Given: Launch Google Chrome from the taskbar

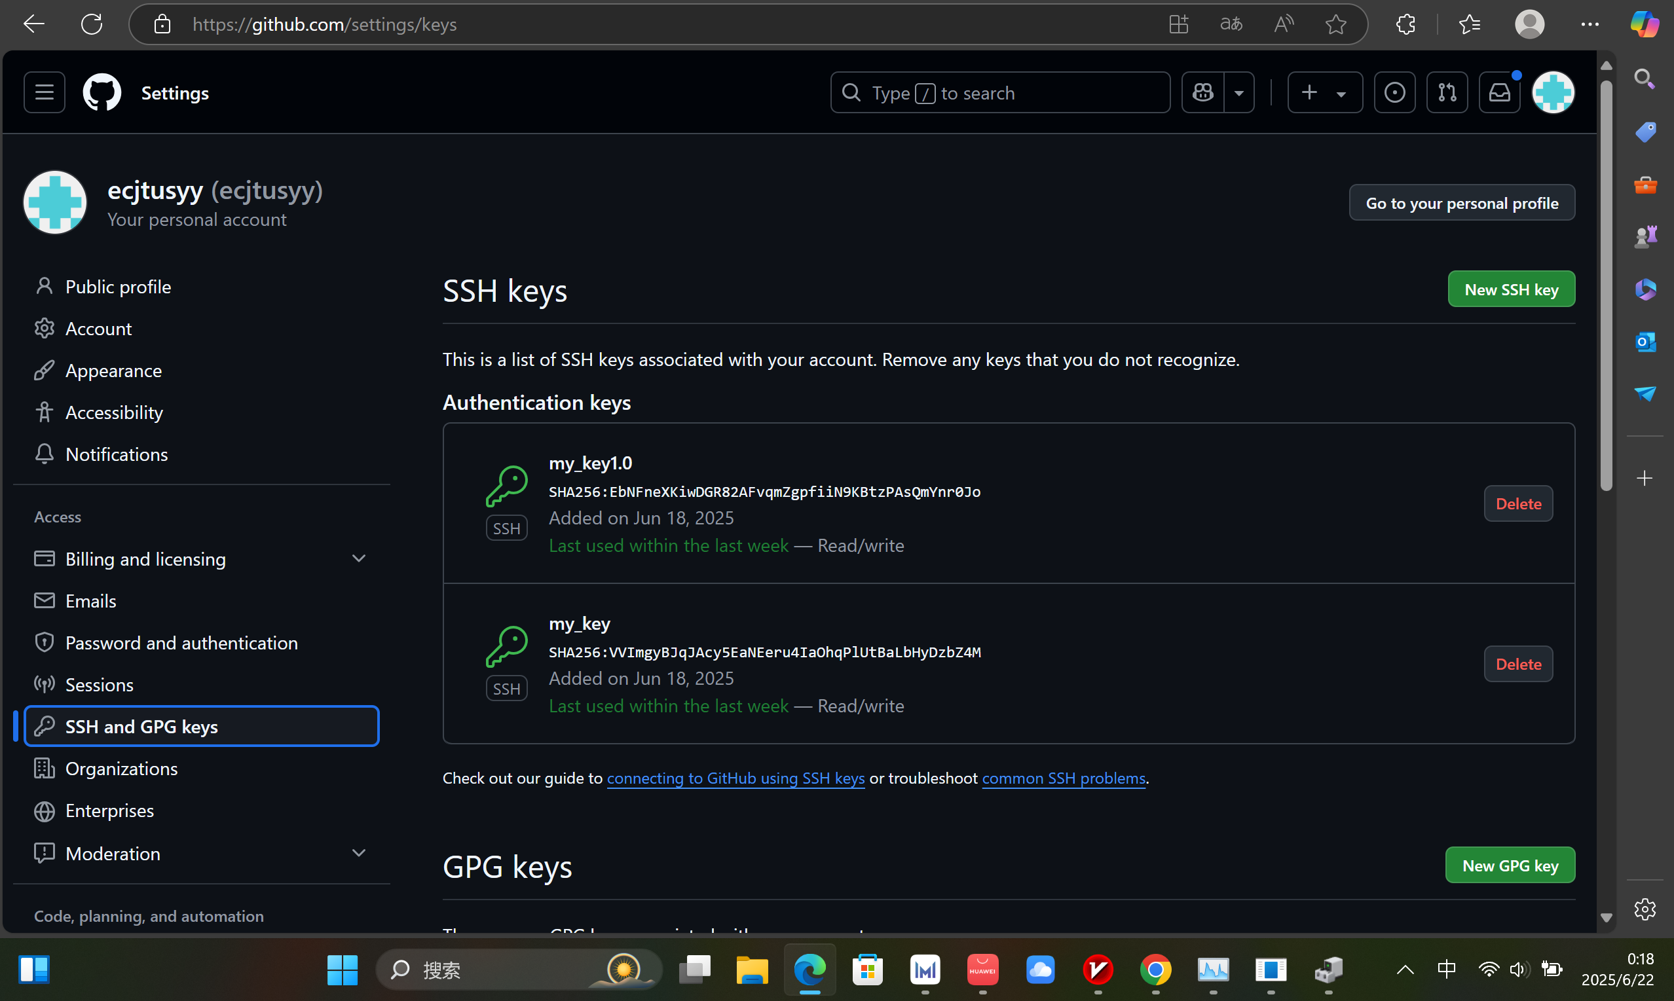Looking at the screenshot, I should point(1155,970).
